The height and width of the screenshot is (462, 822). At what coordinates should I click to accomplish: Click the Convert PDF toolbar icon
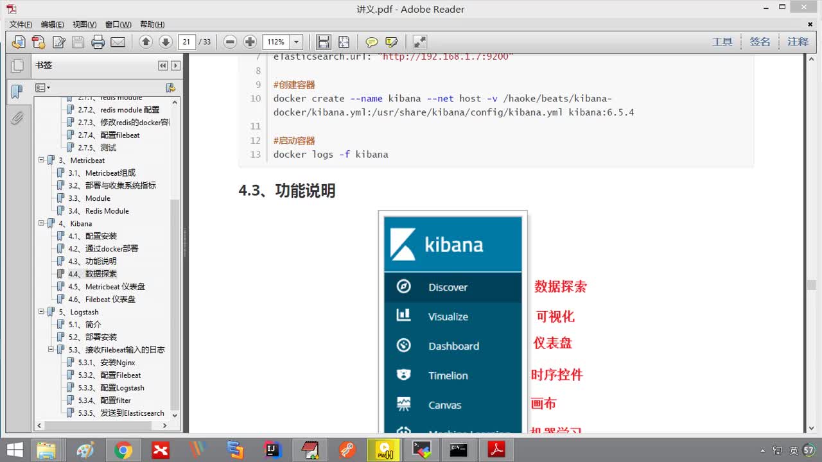click(39, 42)
